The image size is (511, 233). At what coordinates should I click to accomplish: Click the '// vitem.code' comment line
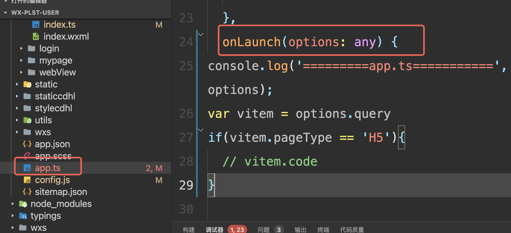click(x=270, y=161)
